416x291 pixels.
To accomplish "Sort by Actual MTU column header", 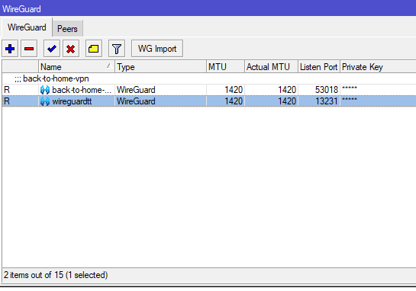I will pos(271,67).
